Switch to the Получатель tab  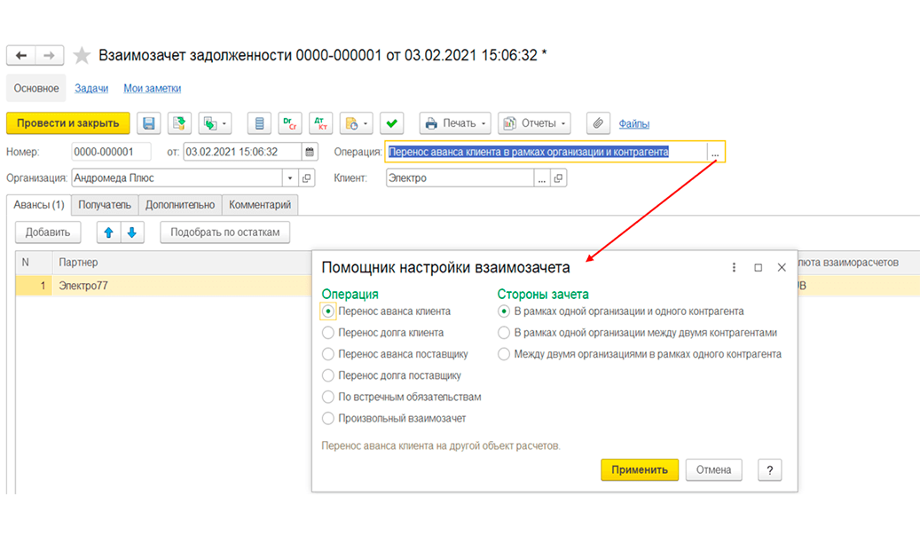(x=105, y=205)
